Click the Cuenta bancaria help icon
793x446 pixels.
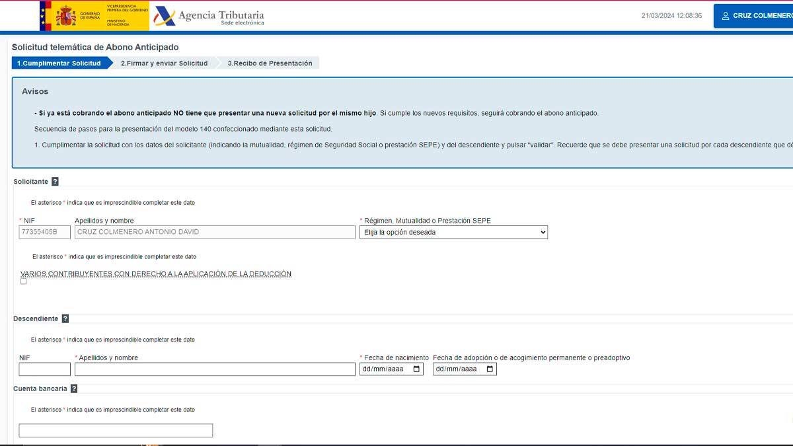coord(74,389)
